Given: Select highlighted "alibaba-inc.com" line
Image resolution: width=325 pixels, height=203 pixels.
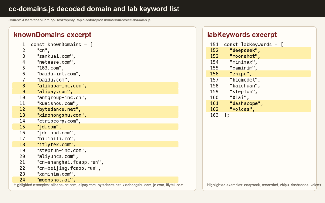Looking at the screenshot, I should [x=95, y=85].
